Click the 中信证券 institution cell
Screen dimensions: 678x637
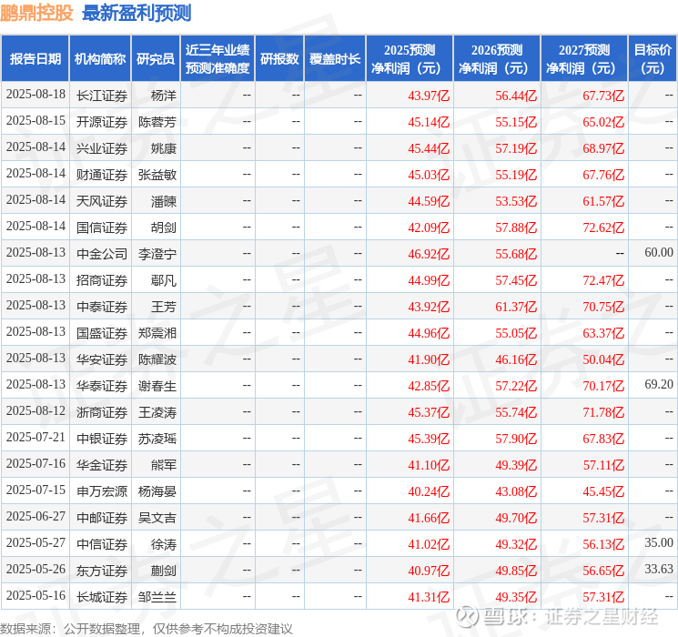tap(102, 544)
